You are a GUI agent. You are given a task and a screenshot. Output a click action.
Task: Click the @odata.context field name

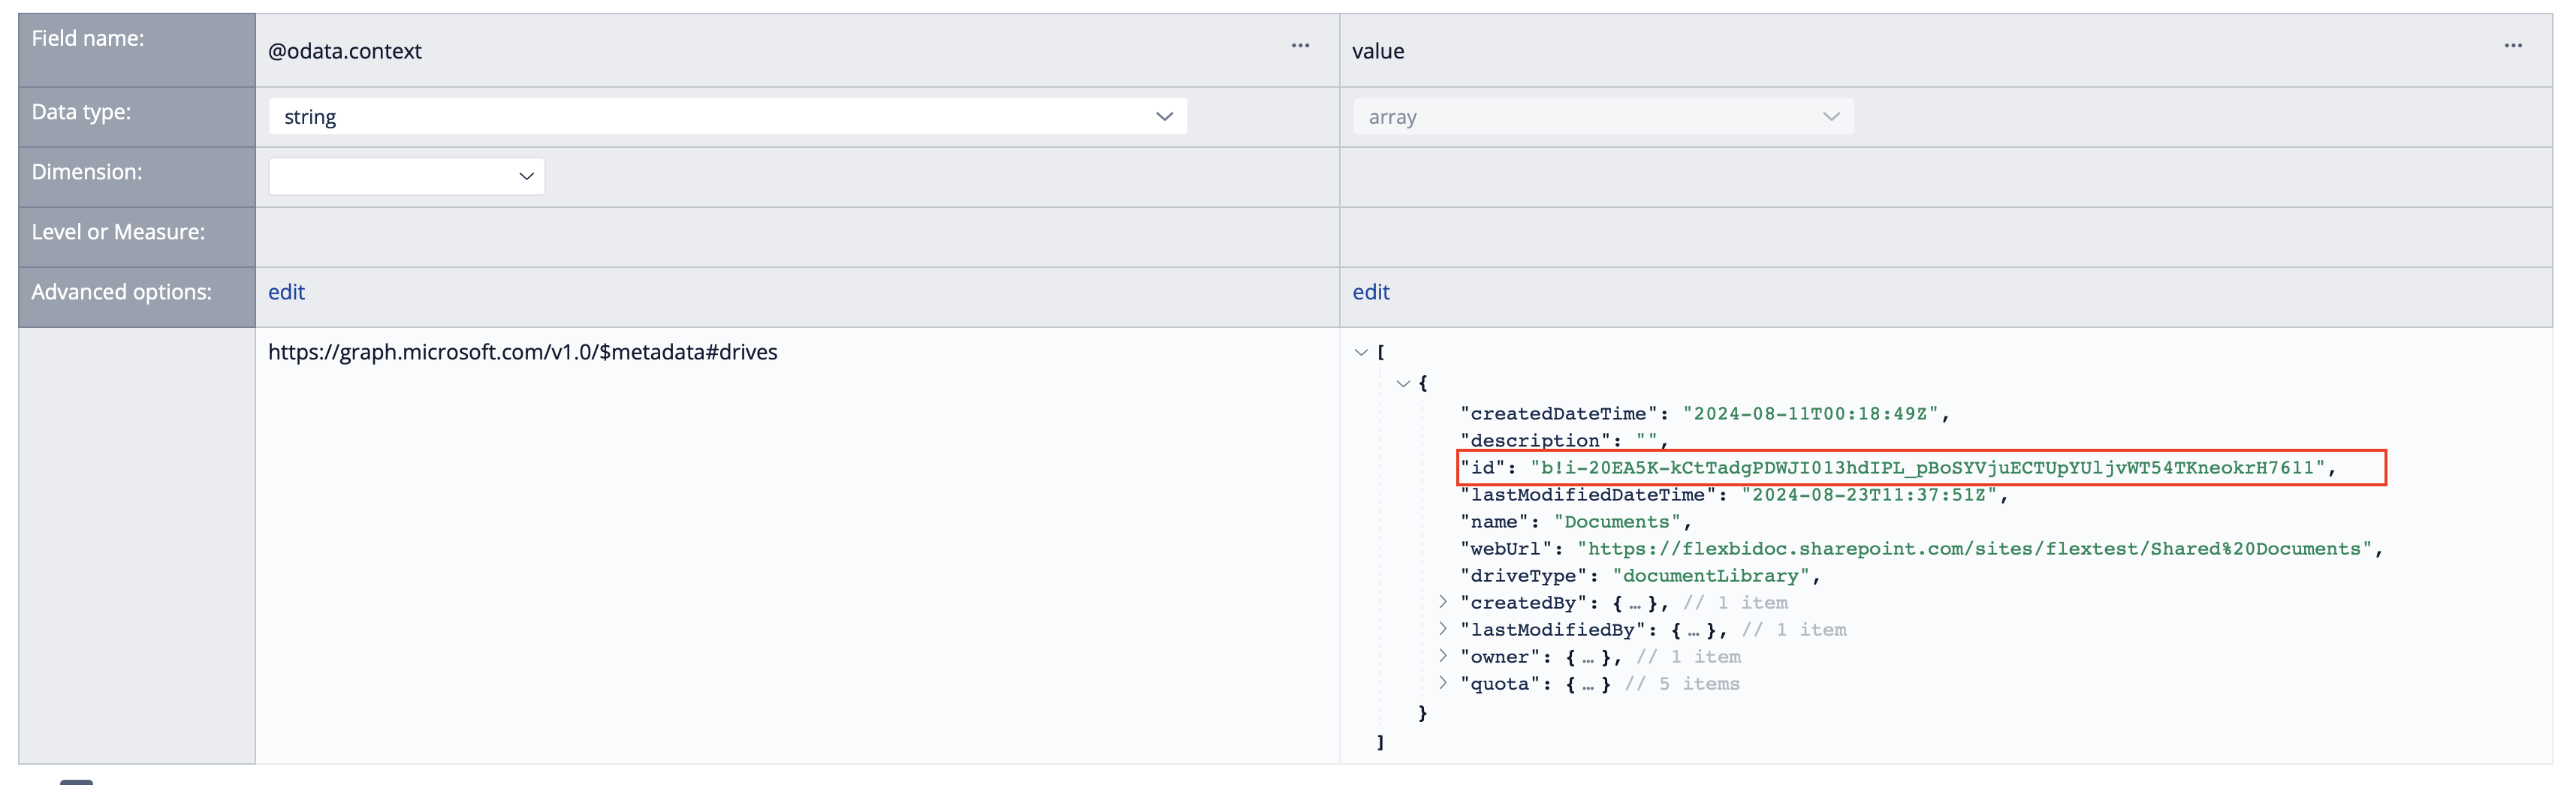coord(345,52)
